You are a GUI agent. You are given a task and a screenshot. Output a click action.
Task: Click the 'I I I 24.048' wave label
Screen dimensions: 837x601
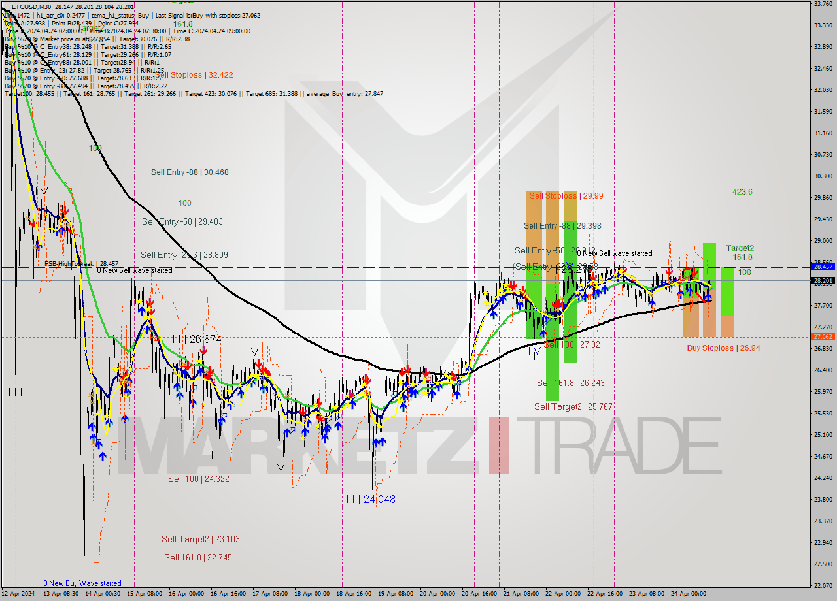pos(371,499)
